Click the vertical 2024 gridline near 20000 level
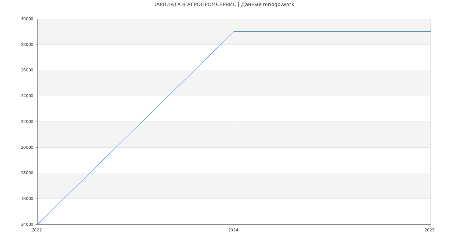 (x=234, y=147)
